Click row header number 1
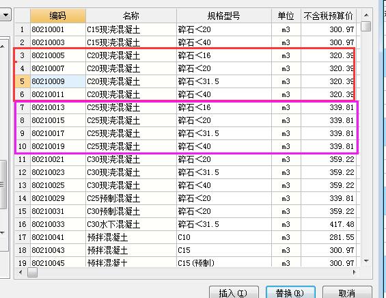Viewport: 386px width, 298px height. [23, 29]
